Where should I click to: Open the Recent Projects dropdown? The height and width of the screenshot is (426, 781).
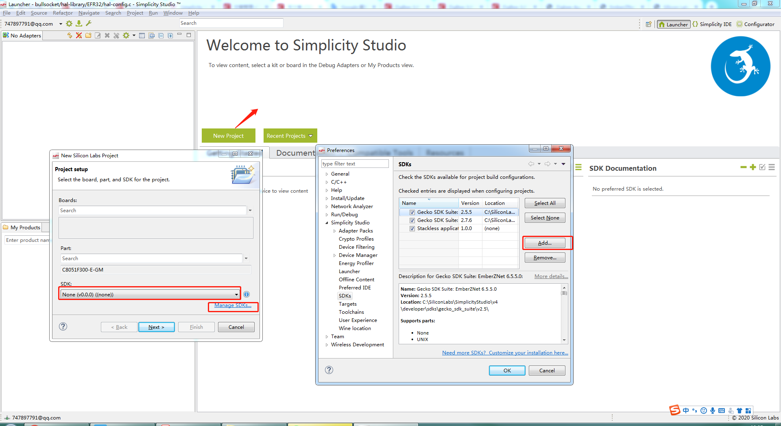pos(290,136)
